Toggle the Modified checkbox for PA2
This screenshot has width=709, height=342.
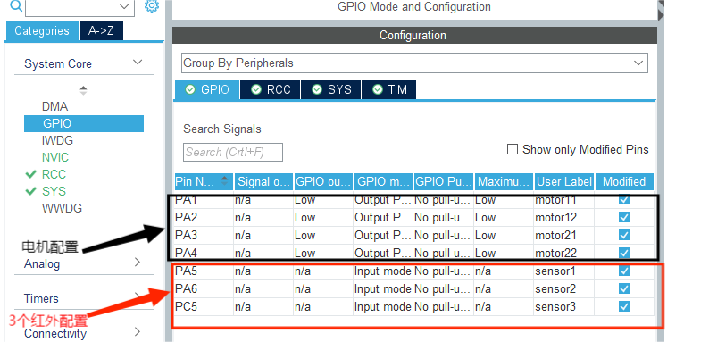[624, 217]
